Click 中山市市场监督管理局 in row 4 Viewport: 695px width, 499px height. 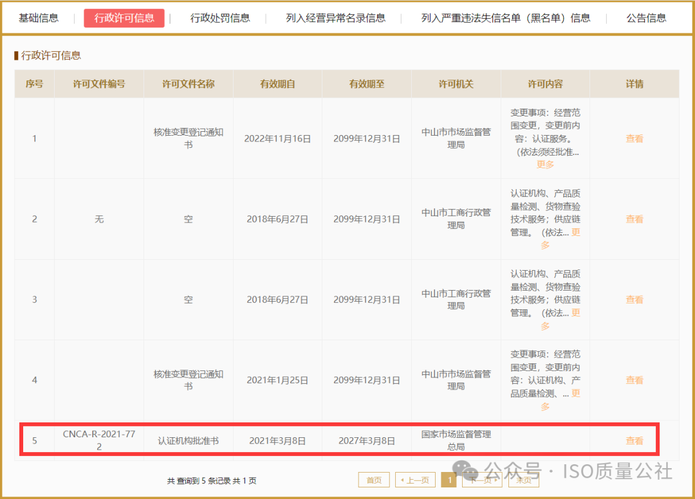(x=456, y=380)
